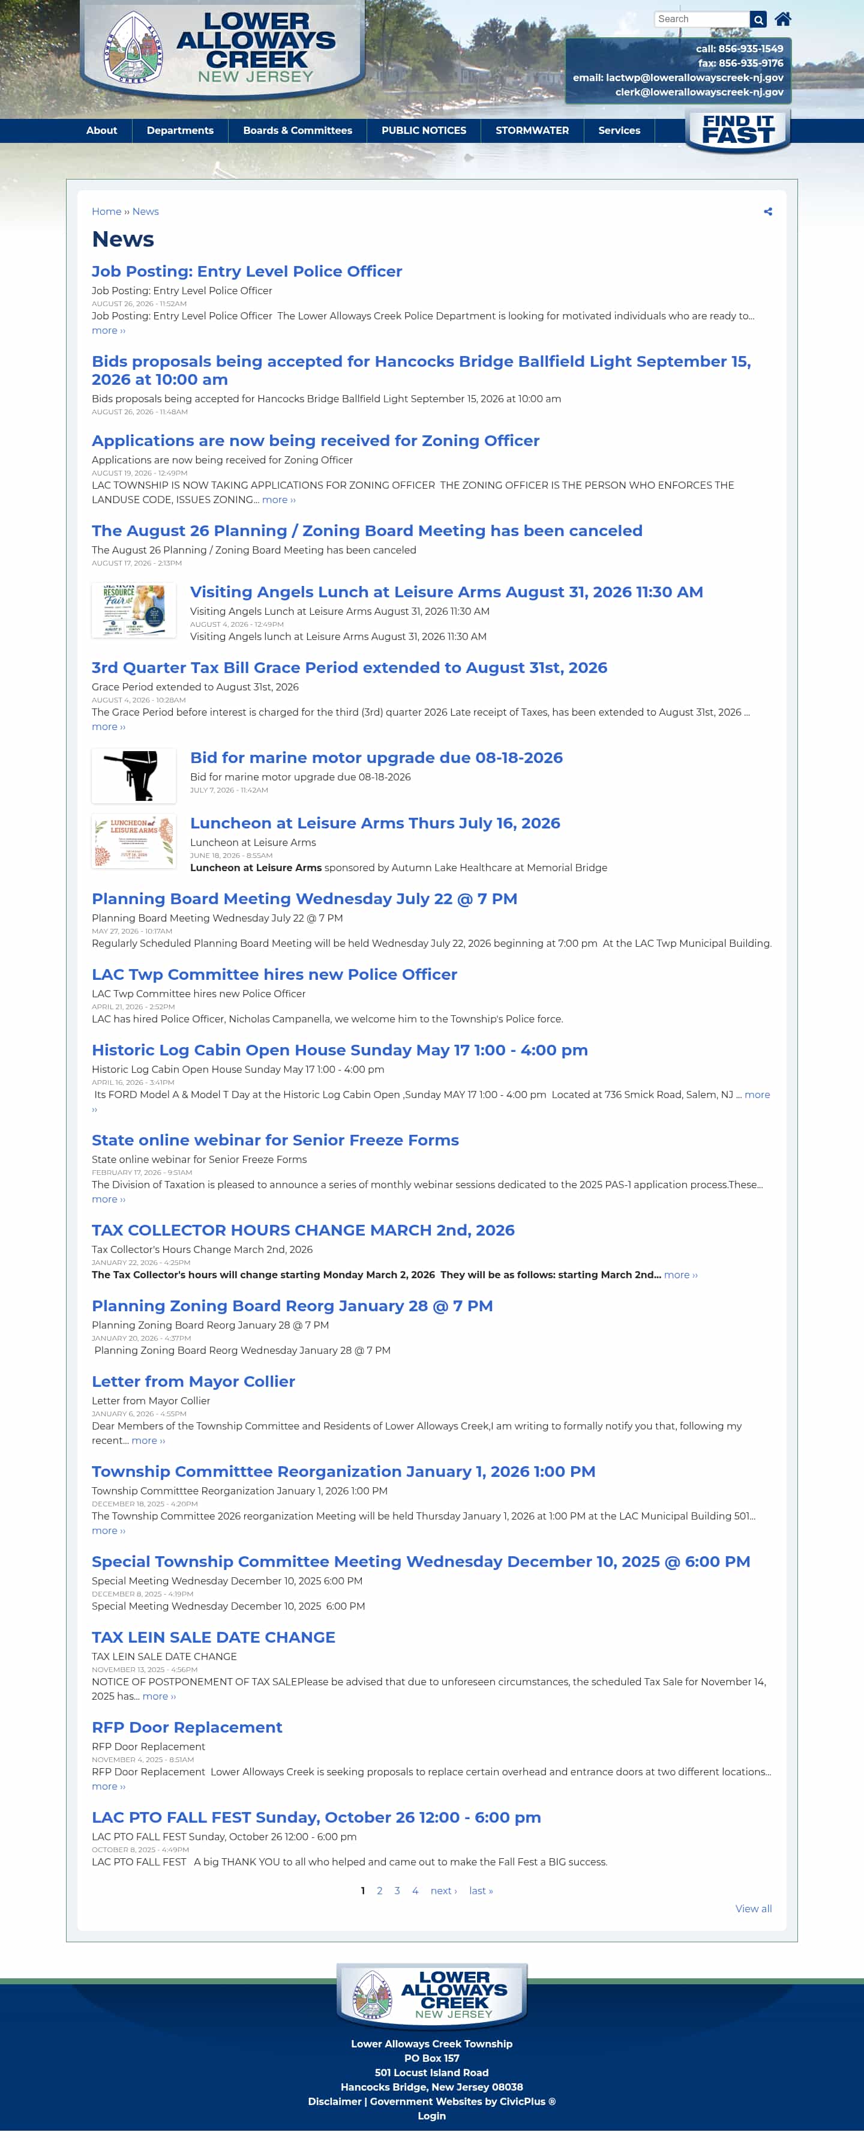Focus the Search input field

click(x=701, y=19)
